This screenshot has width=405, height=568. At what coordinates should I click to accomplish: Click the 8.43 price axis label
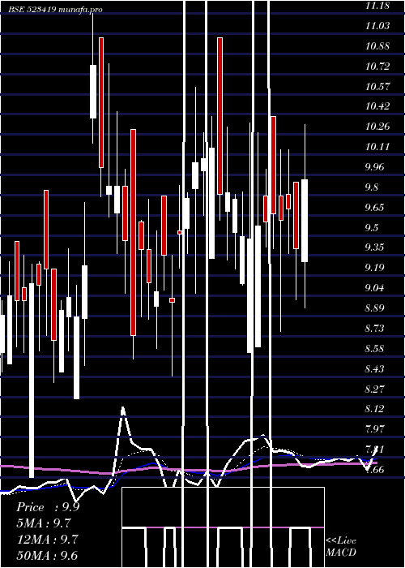pos(375,368)
